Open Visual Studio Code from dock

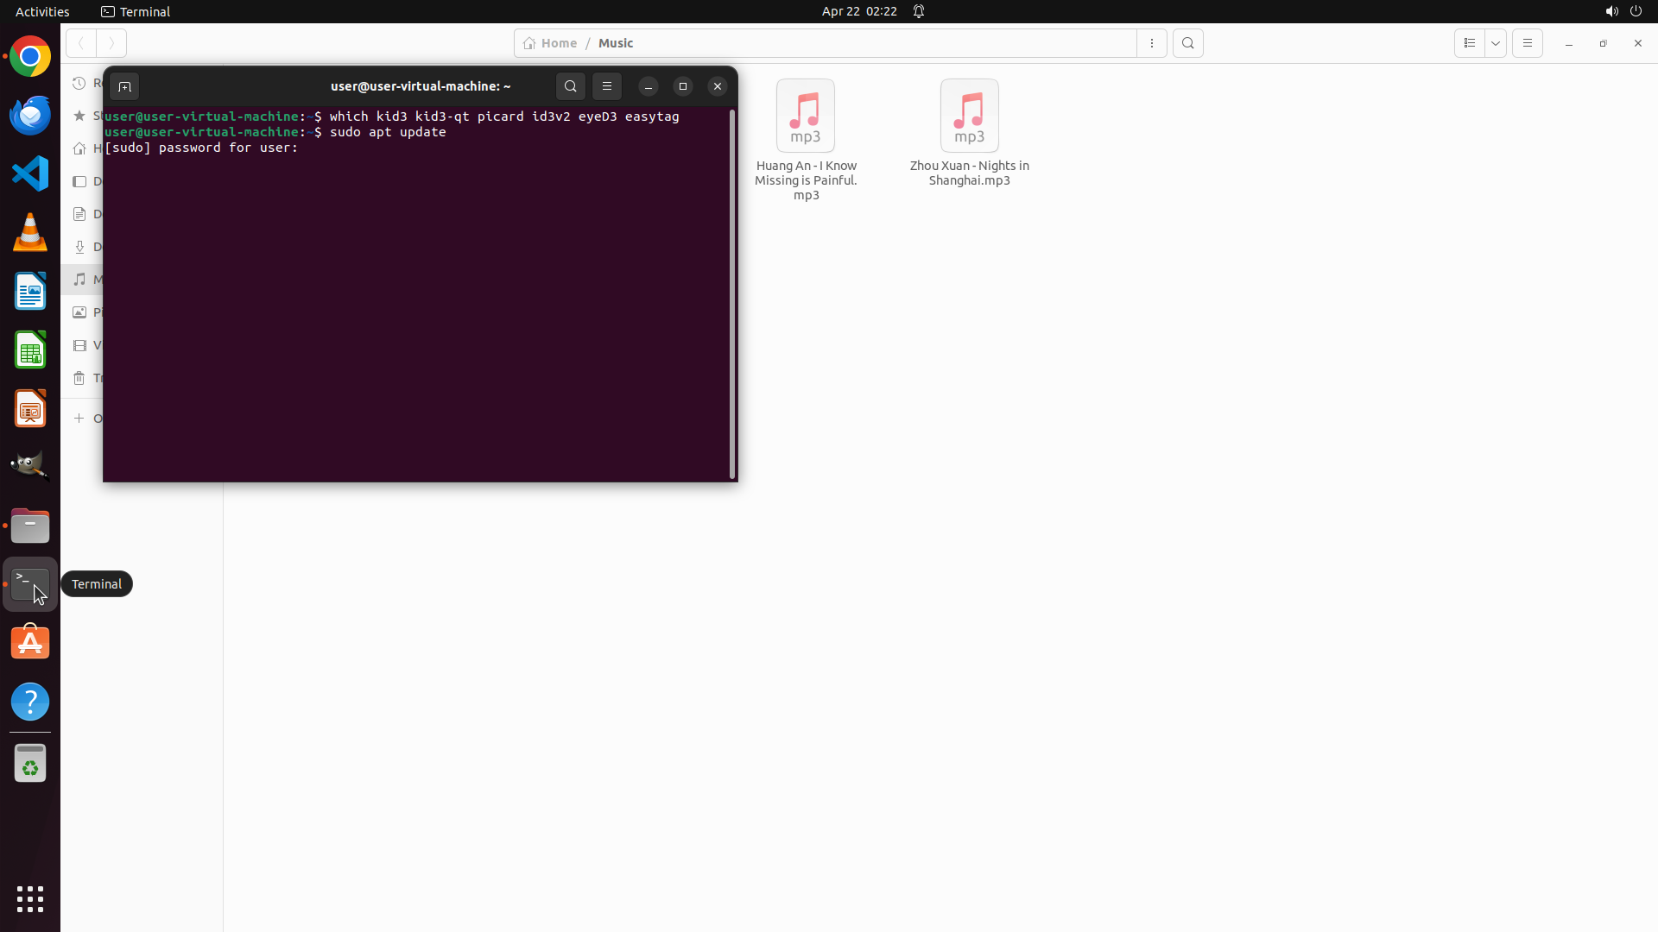pyautogui.click(x=30, y=173)
